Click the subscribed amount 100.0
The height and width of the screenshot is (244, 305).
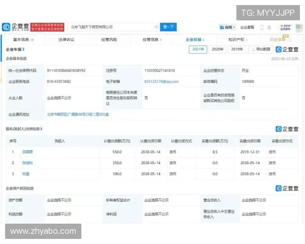coord(117,174)
